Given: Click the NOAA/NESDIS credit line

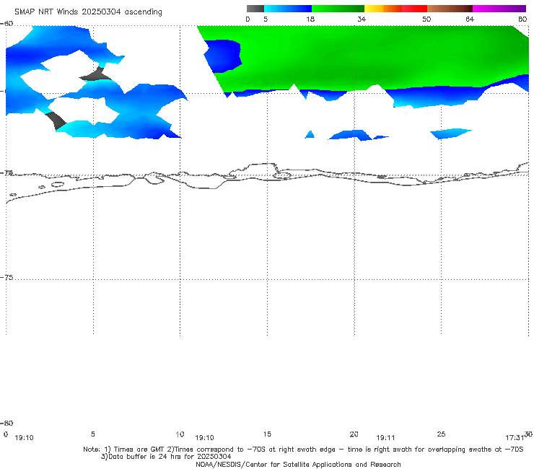Looking at the screenshot, I should [x=298, y=465].
